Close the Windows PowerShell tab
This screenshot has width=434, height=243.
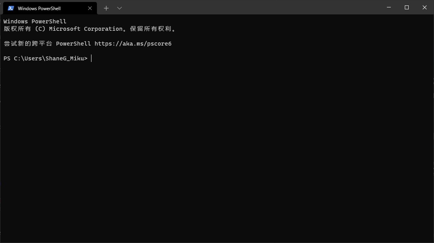click(90, 8)
